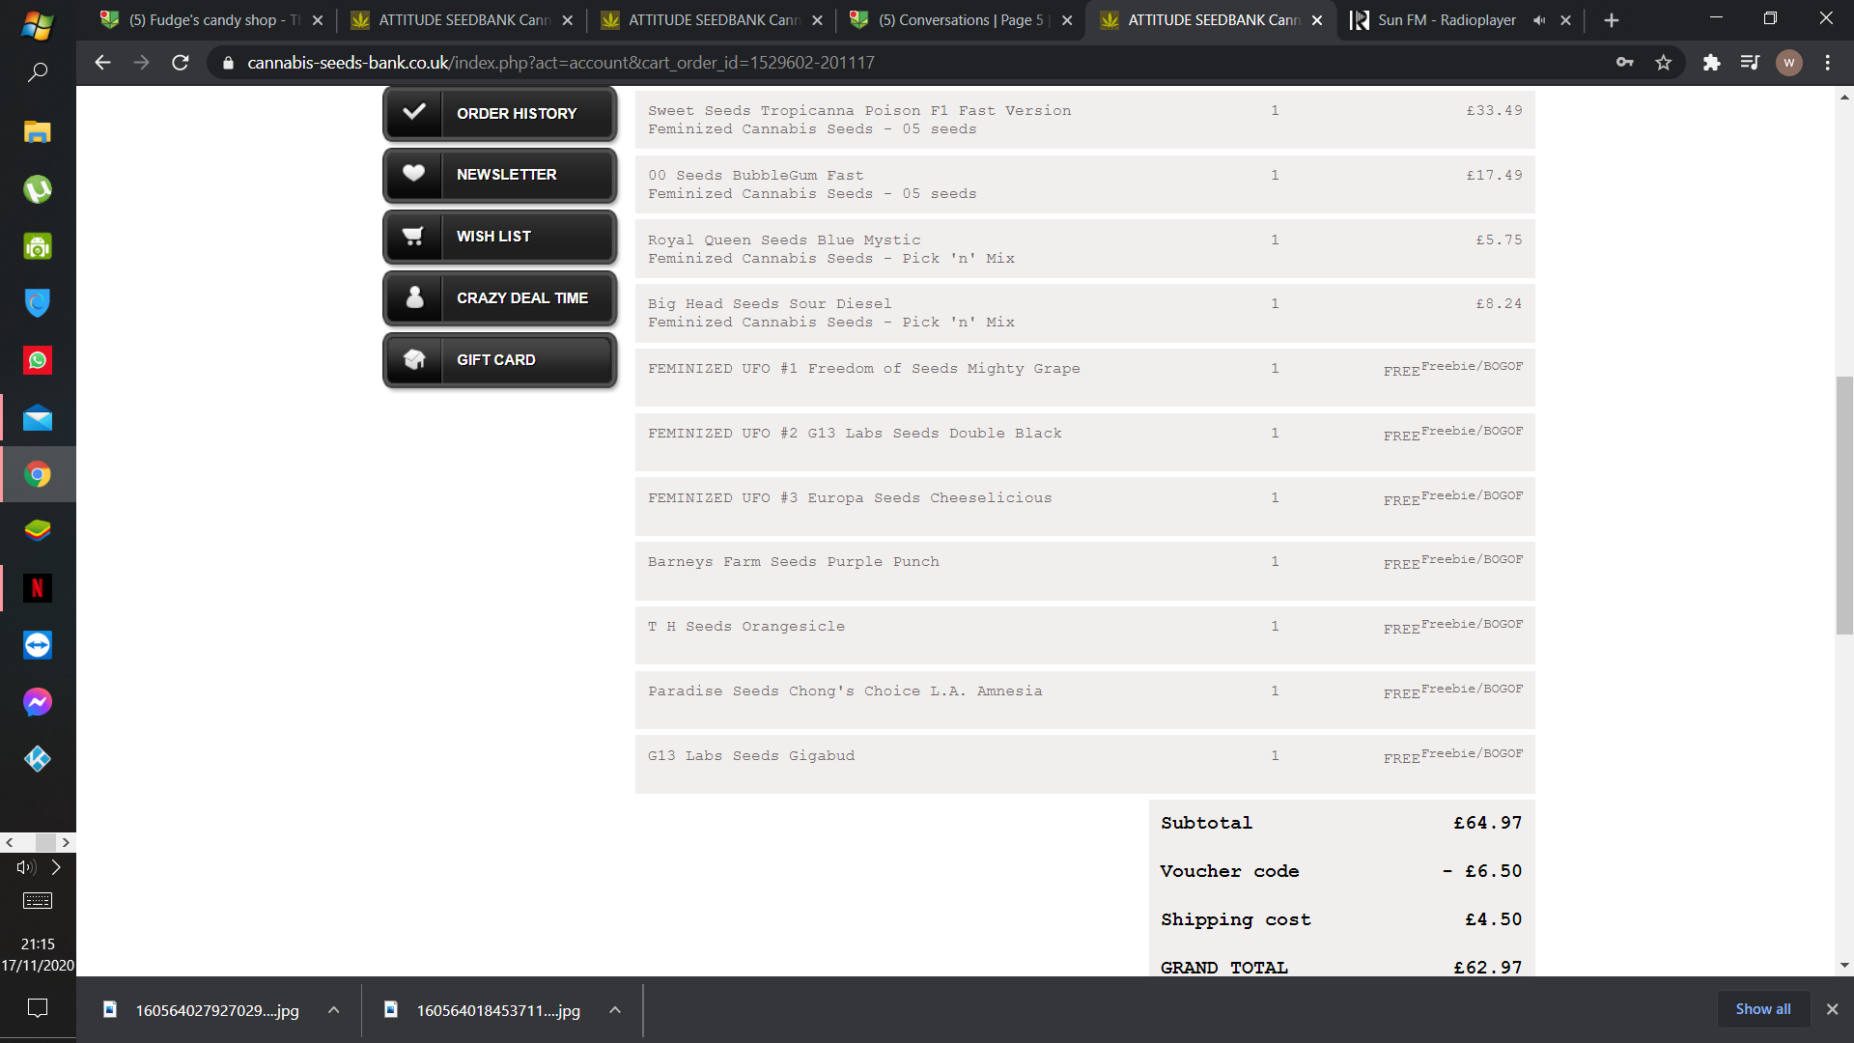Screen dimensions: 1854x1043
Task: Open the Order History checkmark icon
Action: tap(414, 113)
